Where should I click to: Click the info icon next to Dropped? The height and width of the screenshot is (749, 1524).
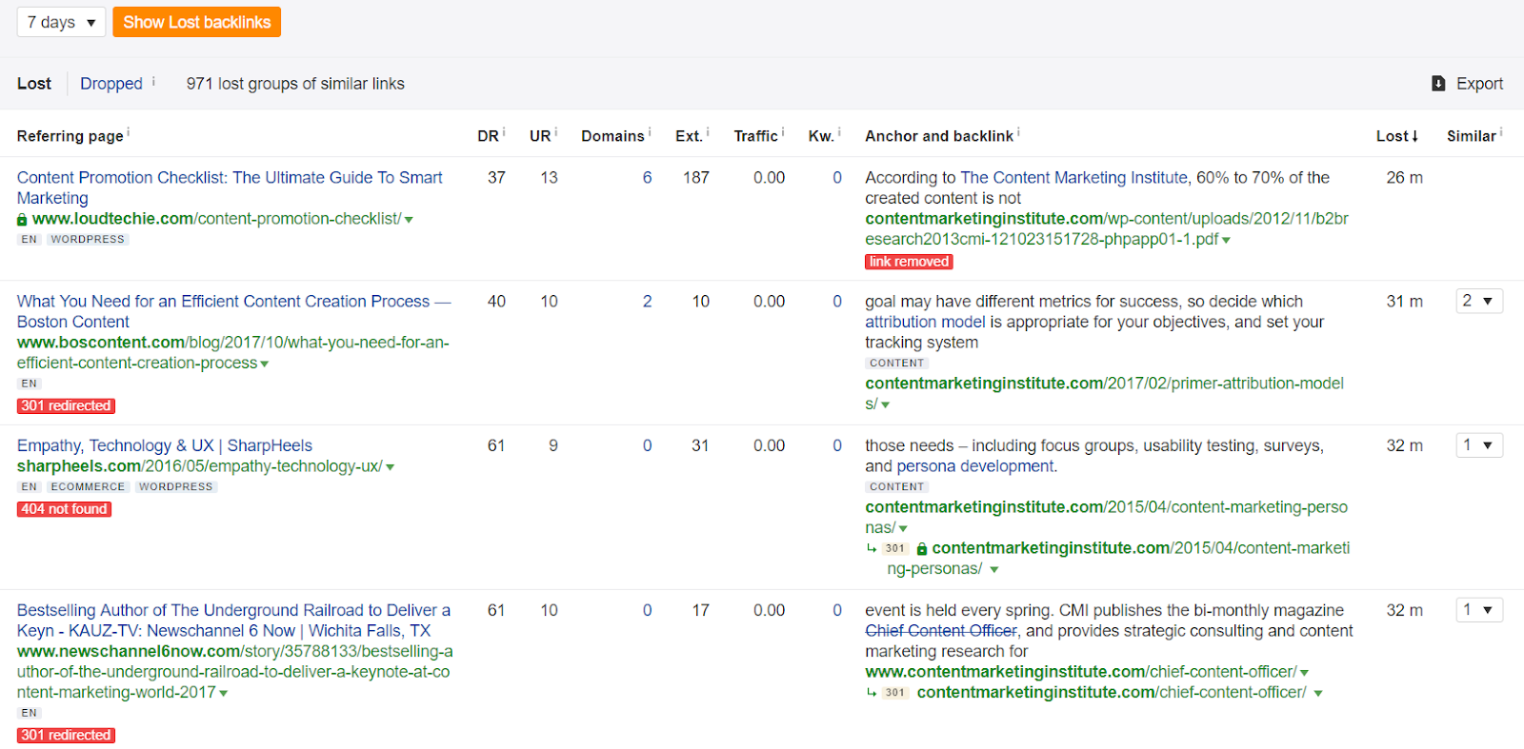154,81
